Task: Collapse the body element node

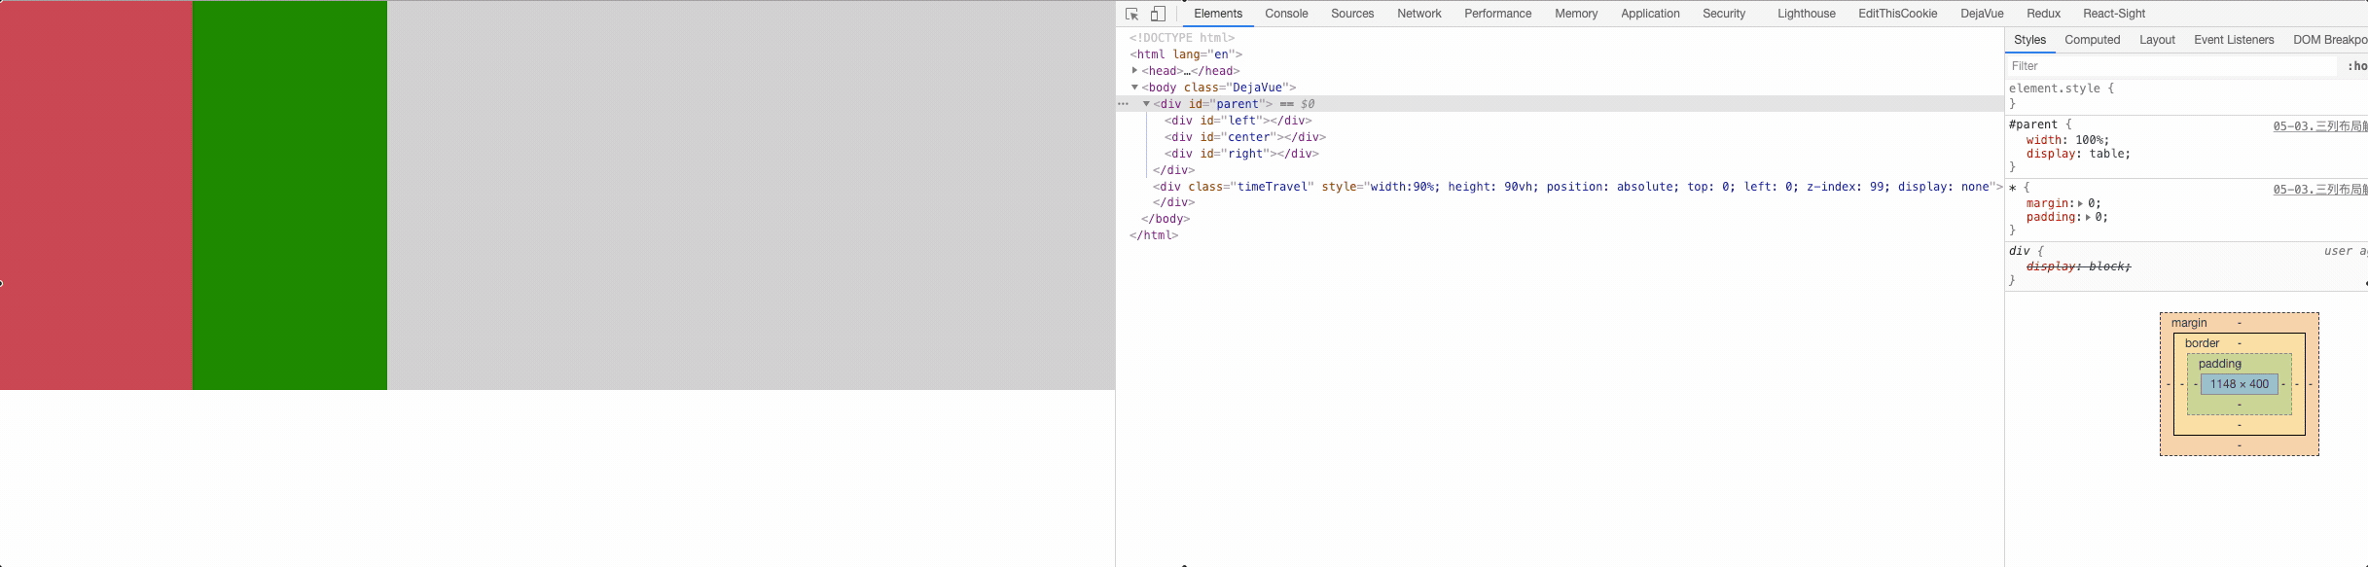Action: 1134,88
